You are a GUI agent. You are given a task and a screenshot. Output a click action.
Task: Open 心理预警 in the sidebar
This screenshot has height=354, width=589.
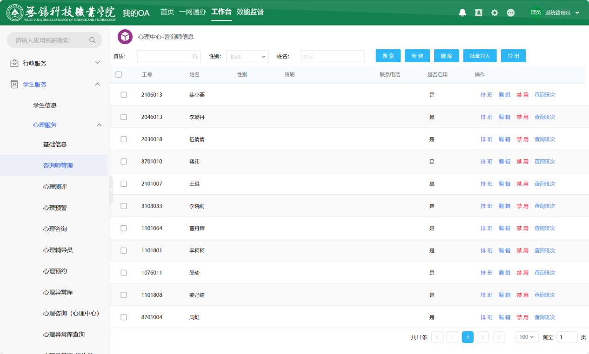pos(55,208)
